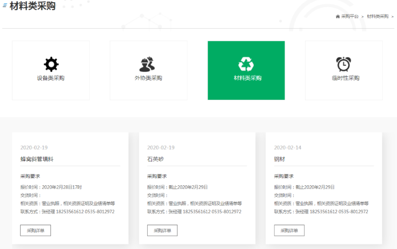Click the 蜂窝斜管填料 item title
The height and width of the screenshot is (249, 397).
tap(37, 159)
